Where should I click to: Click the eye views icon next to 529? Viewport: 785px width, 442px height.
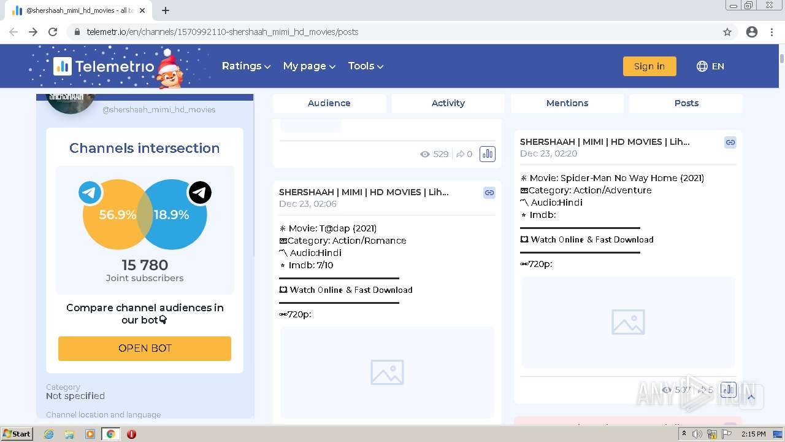coord(424,154)
